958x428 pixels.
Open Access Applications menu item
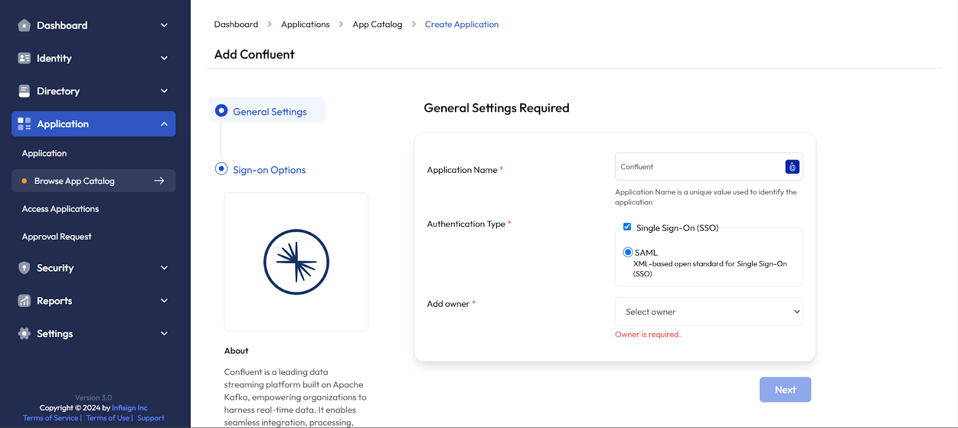coord(60,209)
